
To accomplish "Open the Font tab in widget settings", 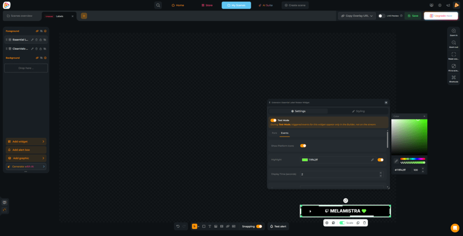I will click(274, 133).
